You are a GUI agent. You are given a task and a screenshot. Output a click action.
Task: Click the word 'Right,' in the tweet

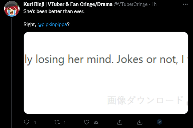coord(30,24)
